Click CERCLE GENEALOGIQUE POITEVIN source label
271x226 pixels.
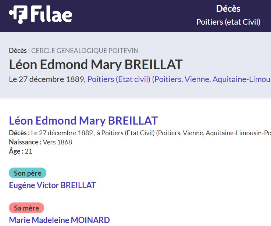click(85, 51)
